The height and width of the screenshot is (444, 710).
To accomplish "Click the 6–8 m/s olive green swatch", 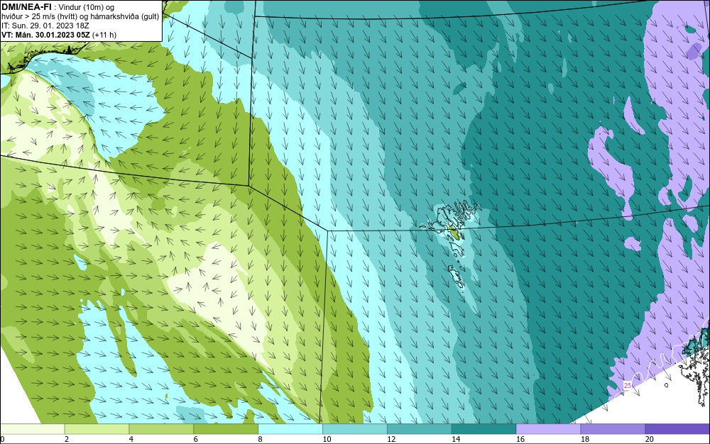I will (226, 429).
